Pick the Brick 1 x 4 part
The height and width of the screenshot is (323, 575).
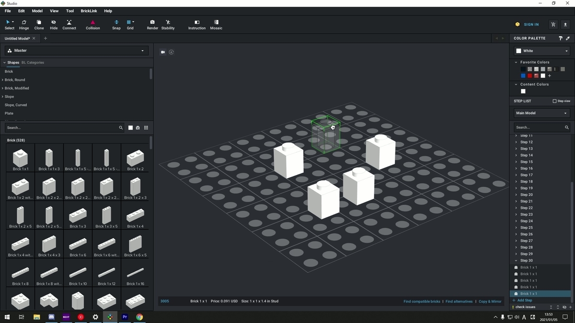(135, 216)
